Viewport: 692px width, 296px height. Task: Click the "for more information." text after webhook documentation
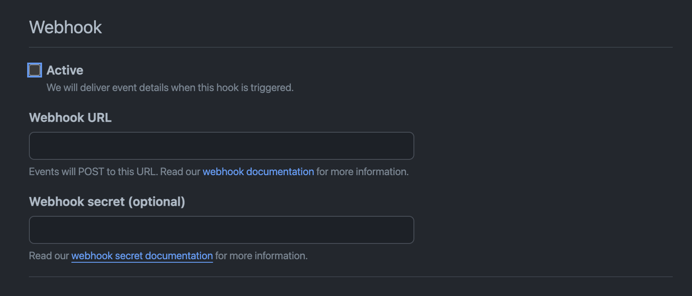click(x=363, y=172)
